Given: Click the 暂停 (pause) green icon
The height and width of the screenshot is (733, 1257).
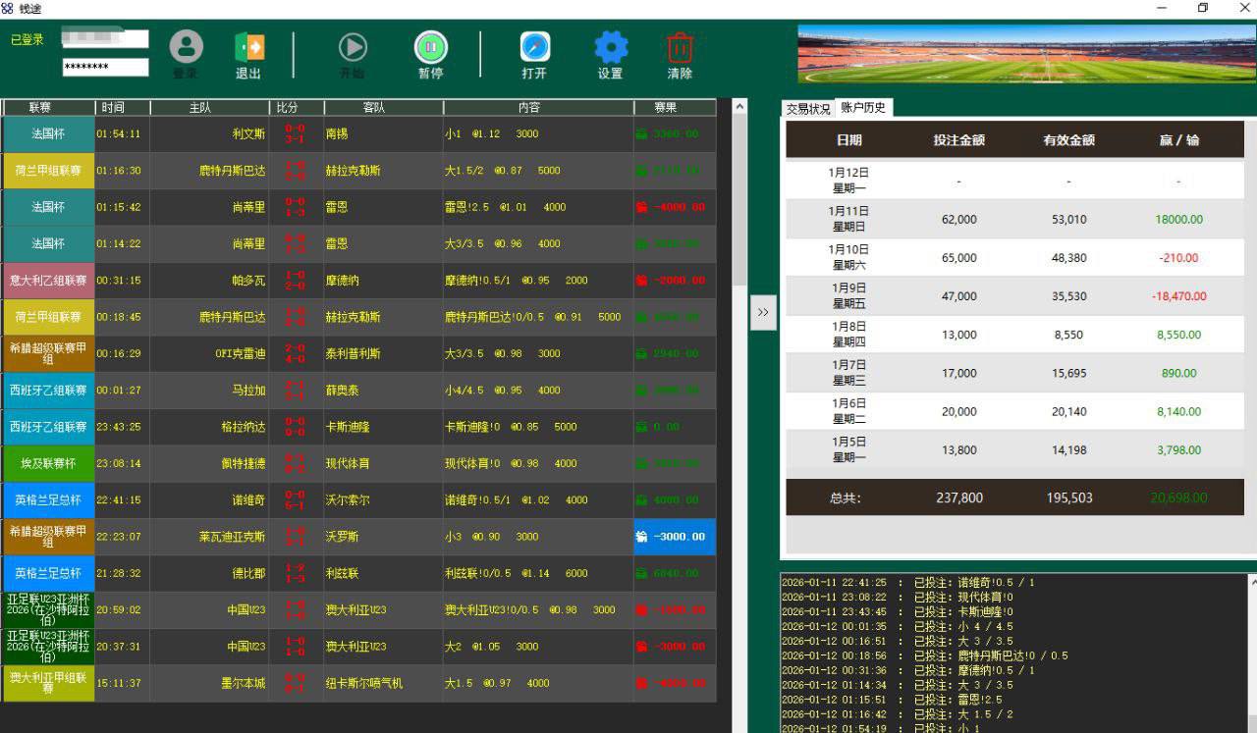Looking at the screenshot, I should coord(431,45).
